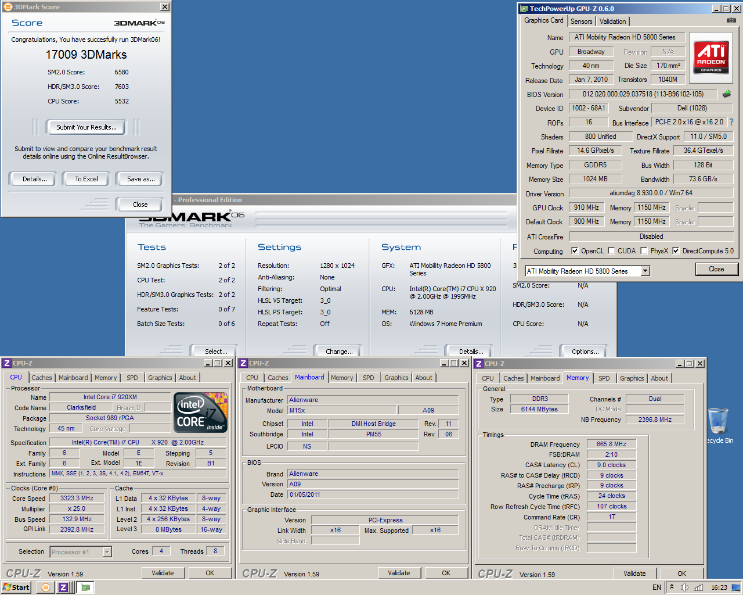Click the EN language indicator

coord(657,587)
